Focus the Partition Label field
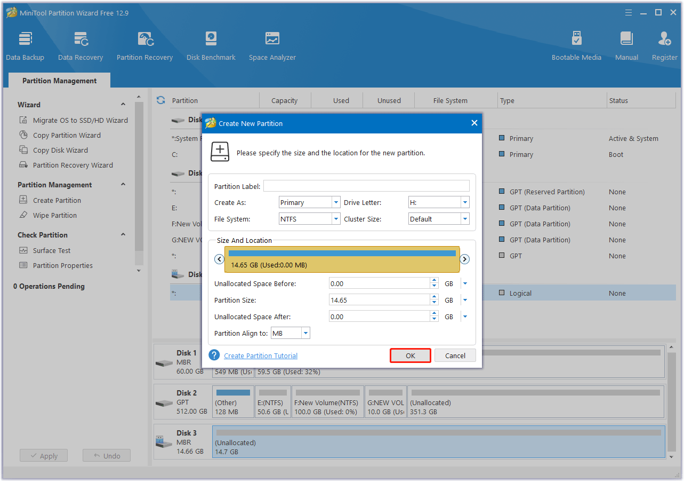Screen dimensions: 684x482 click(x=366, y=186)
